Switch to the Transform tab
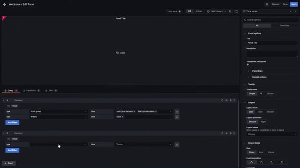This screenshot has height=168, width=300. tap(31, 91)
